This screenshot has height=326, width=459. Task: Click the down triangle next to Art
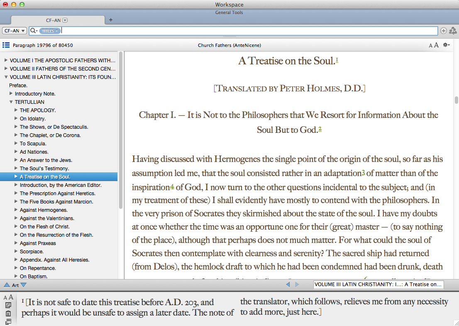tap(24, 285)
